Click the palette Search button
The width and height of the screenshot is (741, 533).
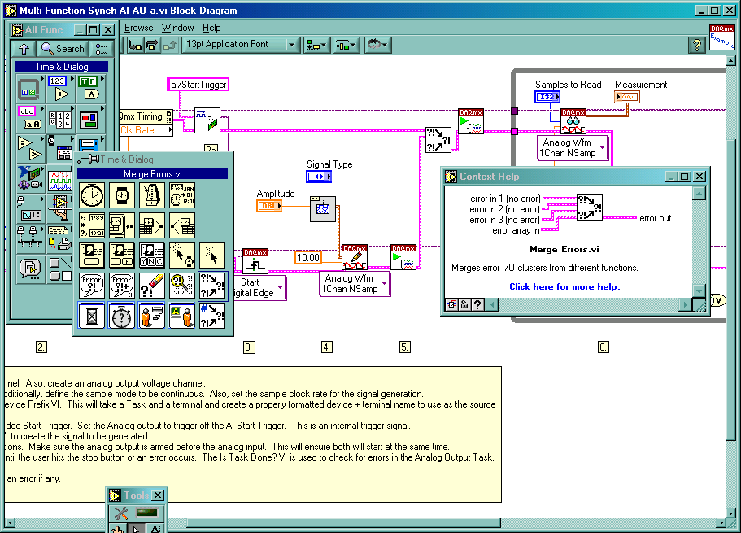coord(63,48)
